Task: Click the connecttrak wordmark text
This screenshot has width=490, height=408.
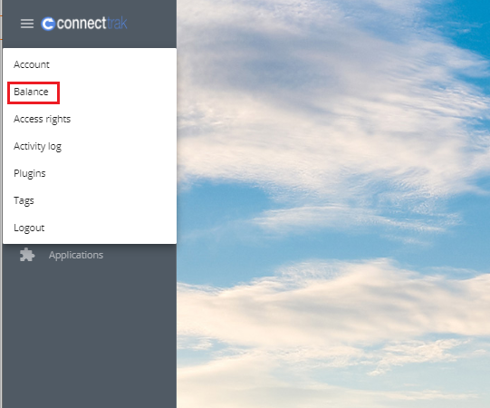Action: point(91,24)
